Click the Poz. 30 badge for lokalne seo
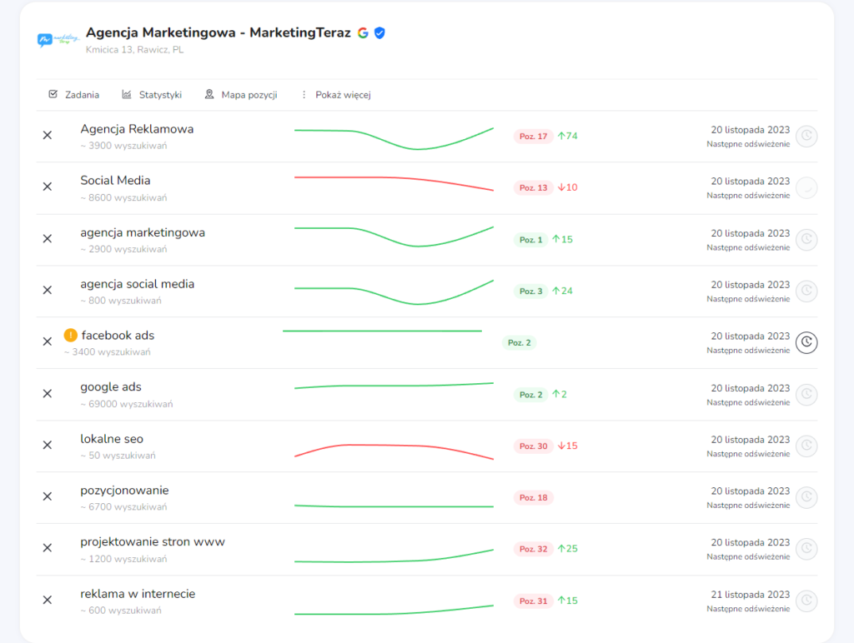The height and width of the screenshot is (643, 854). point(533,446)
